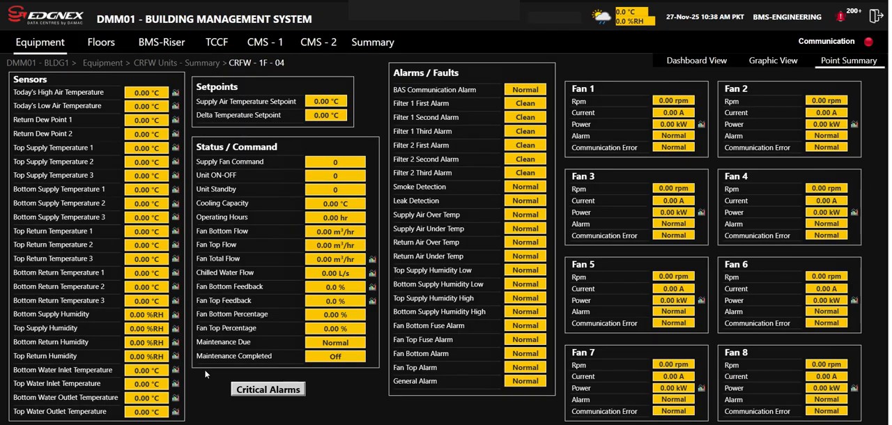Open Fan 4 Power trend icon
The image size is (892, 425).
click(x=854, y=212)
